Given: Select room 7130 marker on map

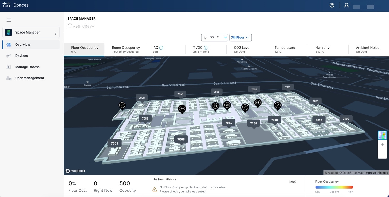Looking at the screenshot, I should click(253, 123).
